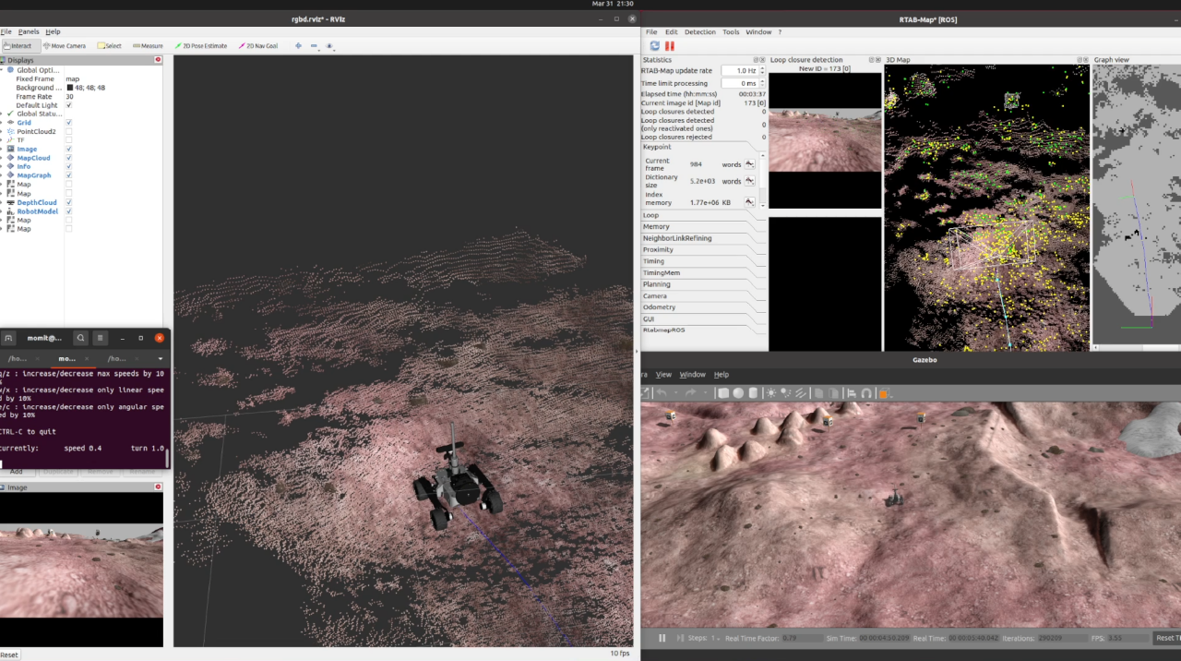Expand the Memory section in Statistics
The width and height of the screenshot is (1181, 661).
click(x=703, y=226)
